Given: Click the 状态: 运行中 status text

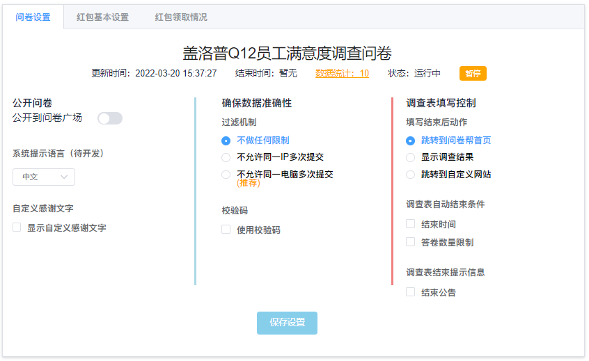Looking at the screenshot, I should tap(414, 73).
